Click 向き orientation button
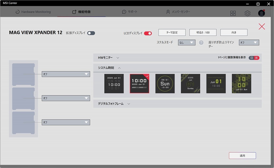This screenshot has width=274, height=168. pyautogui.click(x=234, y=32)
